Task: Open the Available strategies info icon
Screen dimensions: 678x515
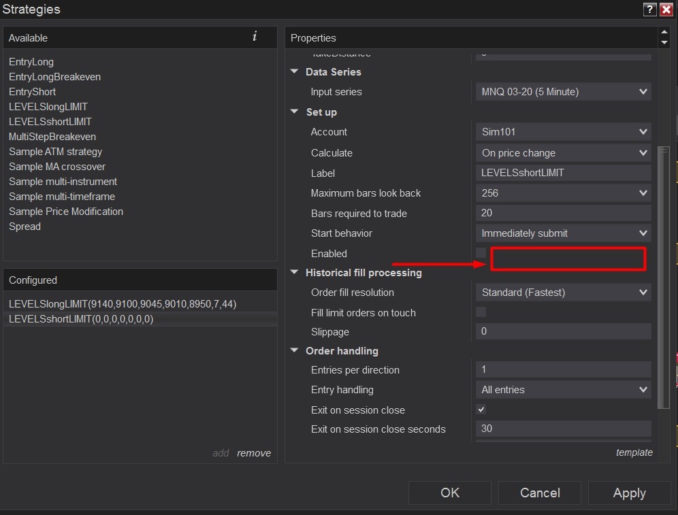Action: click(255, 36)
